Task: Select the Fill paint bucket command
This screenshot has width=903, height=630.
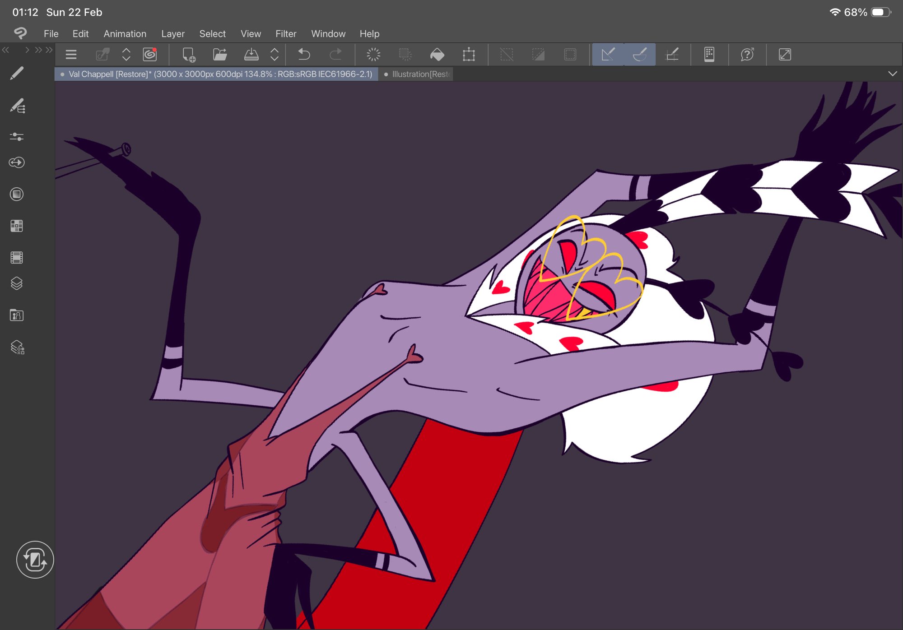Action: pyautogui.click(x=437, y=55)
